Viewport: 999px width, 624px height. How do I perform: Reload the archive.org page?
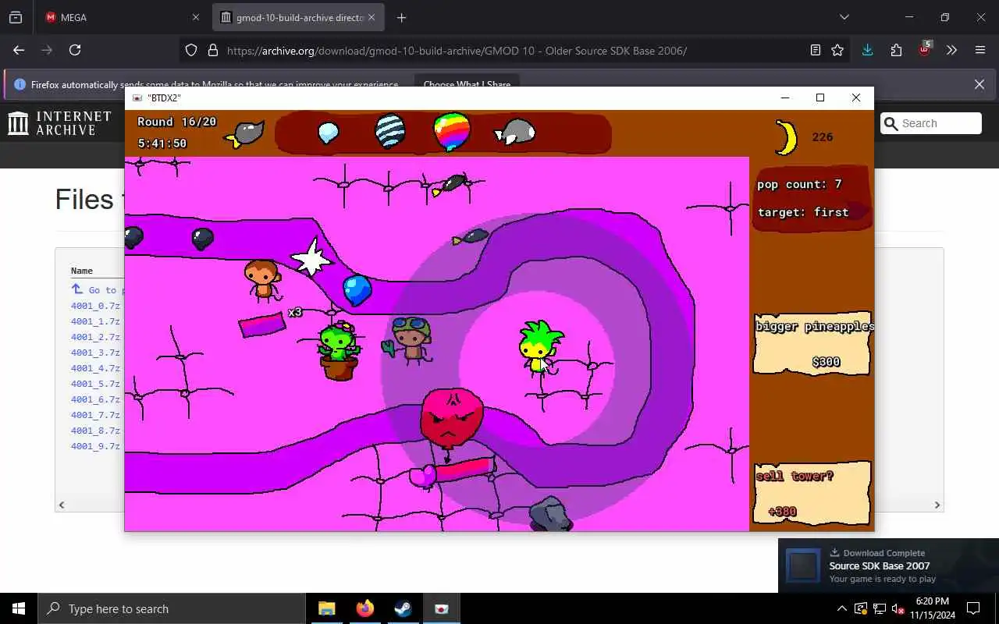coord(75,50)
